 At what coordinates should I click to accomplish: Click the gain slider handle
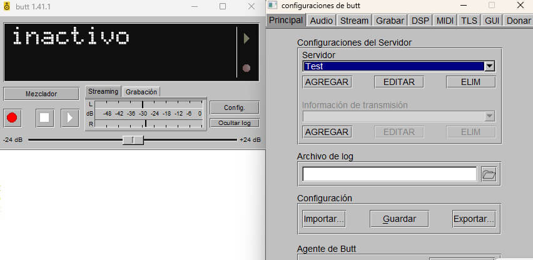pos(133,140)
